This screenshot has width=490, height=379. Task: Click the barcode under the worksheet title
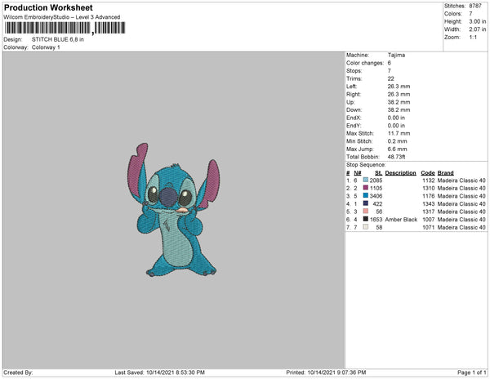coord(65,28)
